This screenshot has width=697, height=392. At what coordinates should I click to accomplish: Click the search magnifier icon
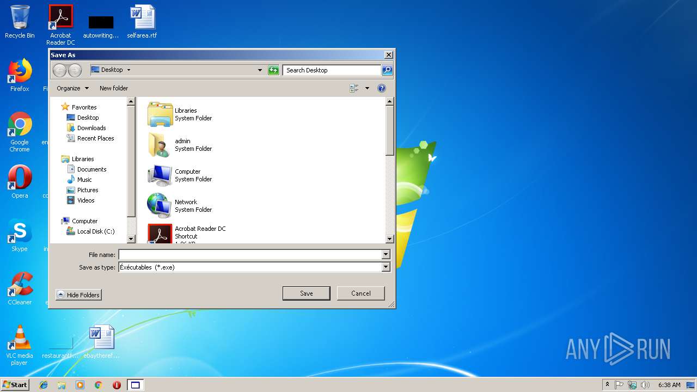(387, 70)
